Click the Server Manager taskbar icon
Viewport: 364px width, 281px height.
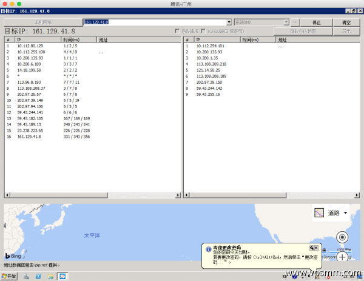[27, 276]
